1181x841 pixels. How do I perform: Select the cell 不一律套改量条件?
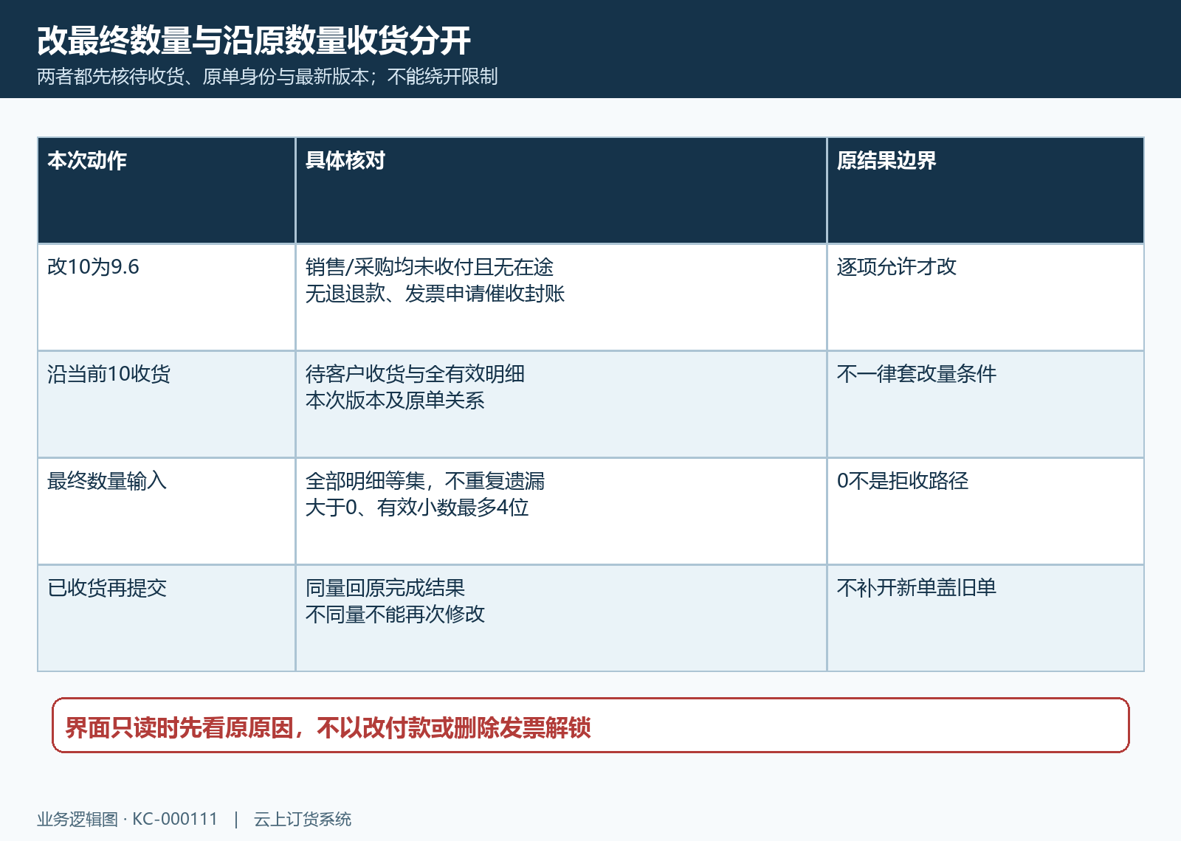click(x=985, y=404)
